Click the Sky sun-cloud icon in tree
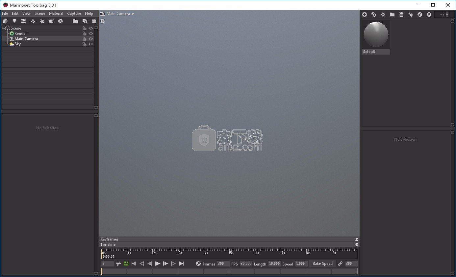Image resolution: width=456 pixels, height=277 pixels. [x=12, y=44]
